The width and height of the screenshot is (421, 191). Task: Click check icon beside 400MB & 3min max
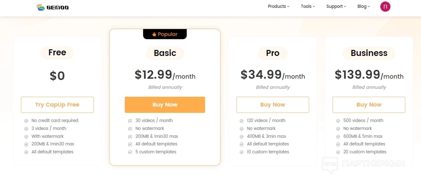[242, 137]
